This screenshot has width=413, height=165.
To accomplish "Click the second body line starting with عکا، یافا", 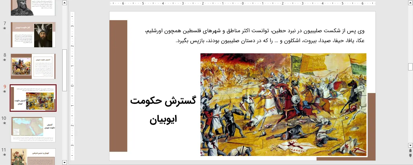I will point(270,41).
